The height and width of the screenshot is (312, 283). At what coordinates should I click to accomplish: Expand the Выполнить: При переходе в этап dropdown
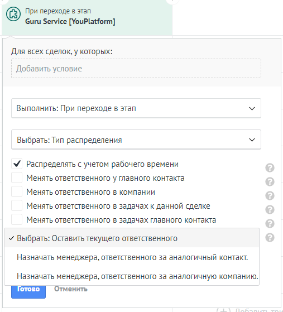click(136, 108)
